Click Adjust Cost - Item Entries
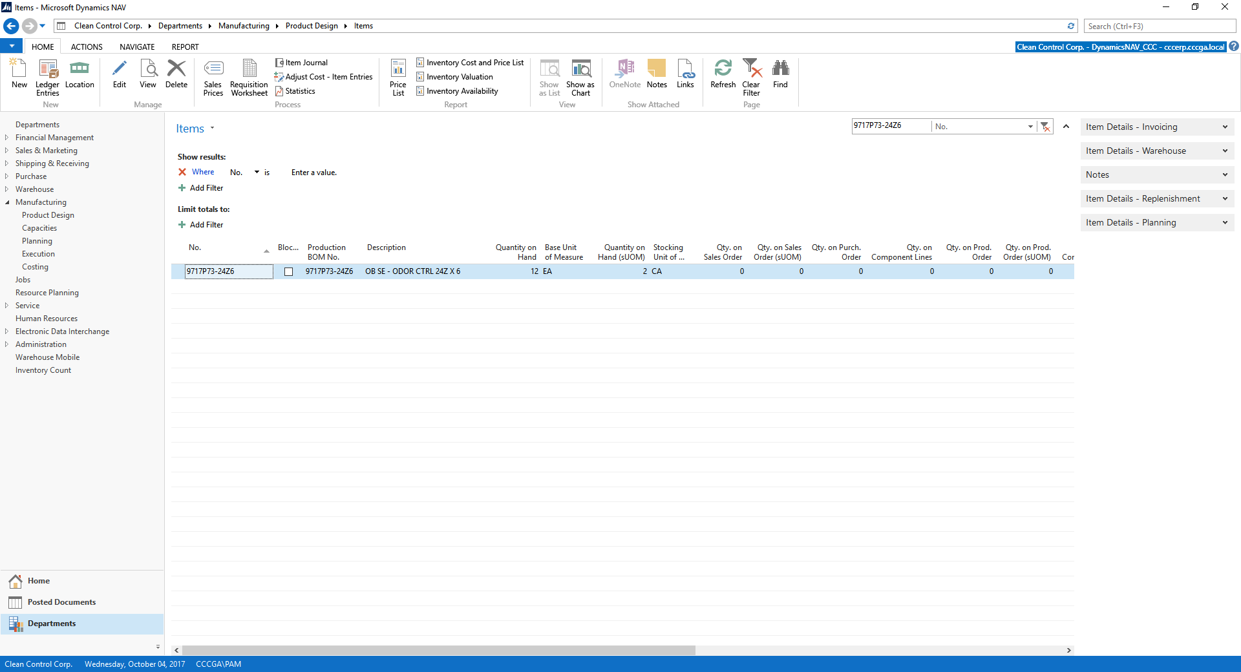Screen dimensions: 1241x672 tap(323, 77)
